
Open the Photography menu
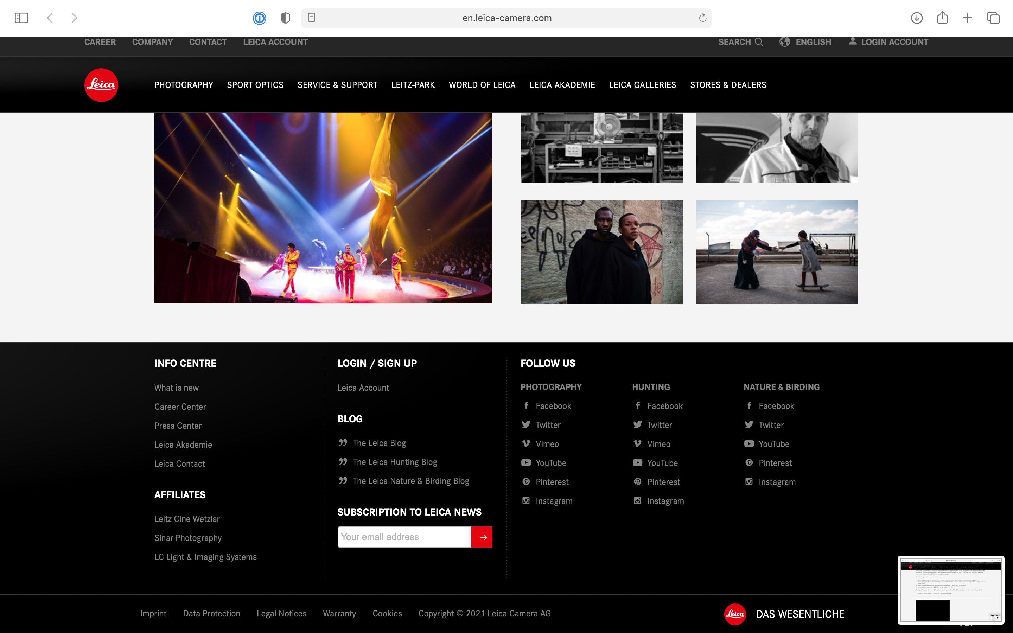[184, 85]
